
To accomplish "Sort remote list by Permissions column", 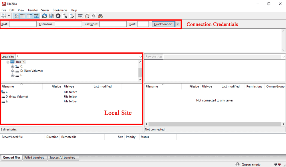I will point(254,86).
